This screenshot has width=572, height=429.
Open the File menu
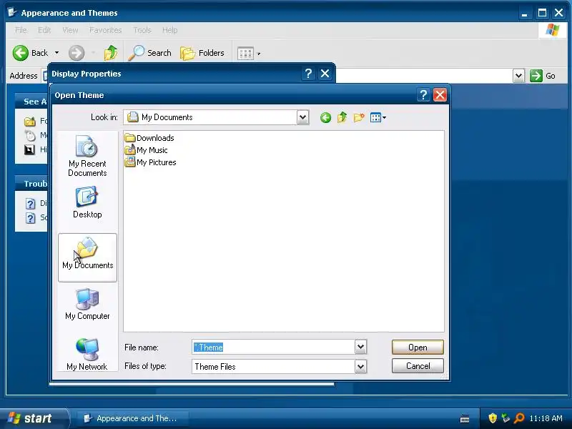click(21, 30)
